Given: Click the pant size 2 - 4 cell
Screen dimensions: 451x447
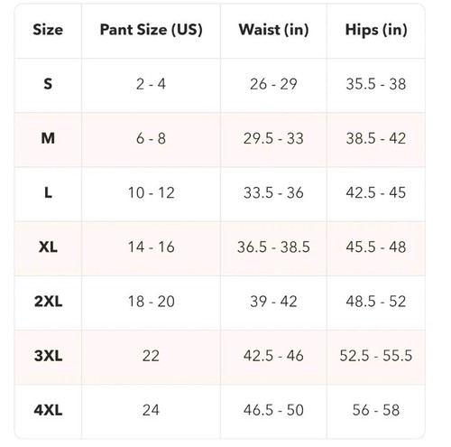Looking at the screenshot, I should tap(151, 84).
